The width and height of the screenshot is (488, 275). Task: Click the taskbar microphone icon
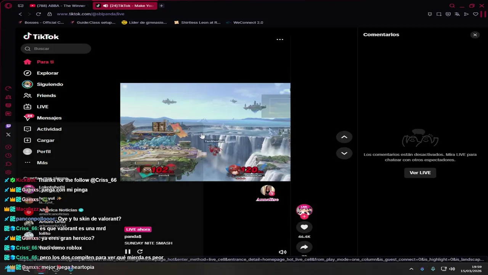pos(433,269)
